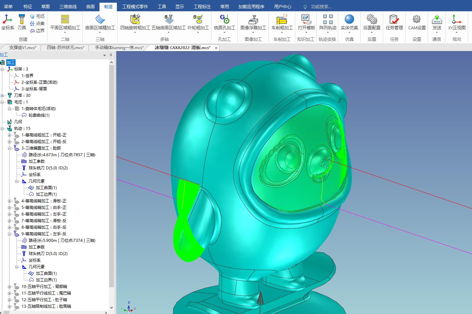This screenshot has width=472, height=314.
Task: Click the tree panel scroll-down arrow
Action: point(111,307)
